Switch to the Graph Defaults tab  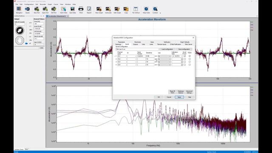coord(185,42)
